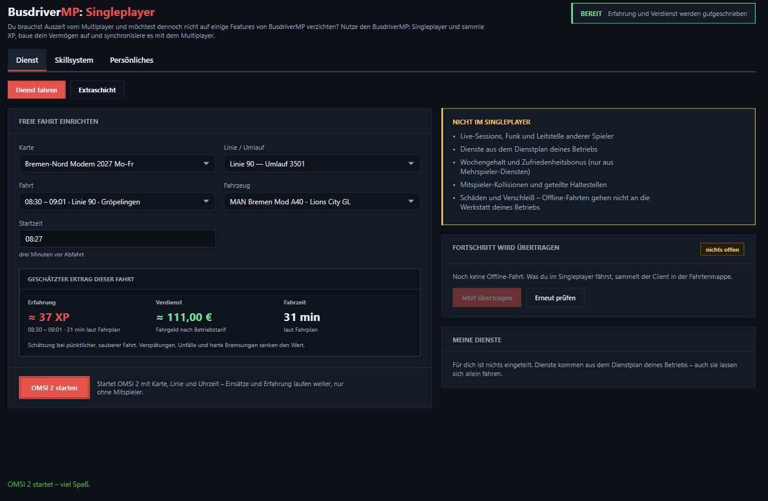Click the "≈ 37 XP" experience value
The width and height of the screenshot is (768, 501).
tap(49, 317)
